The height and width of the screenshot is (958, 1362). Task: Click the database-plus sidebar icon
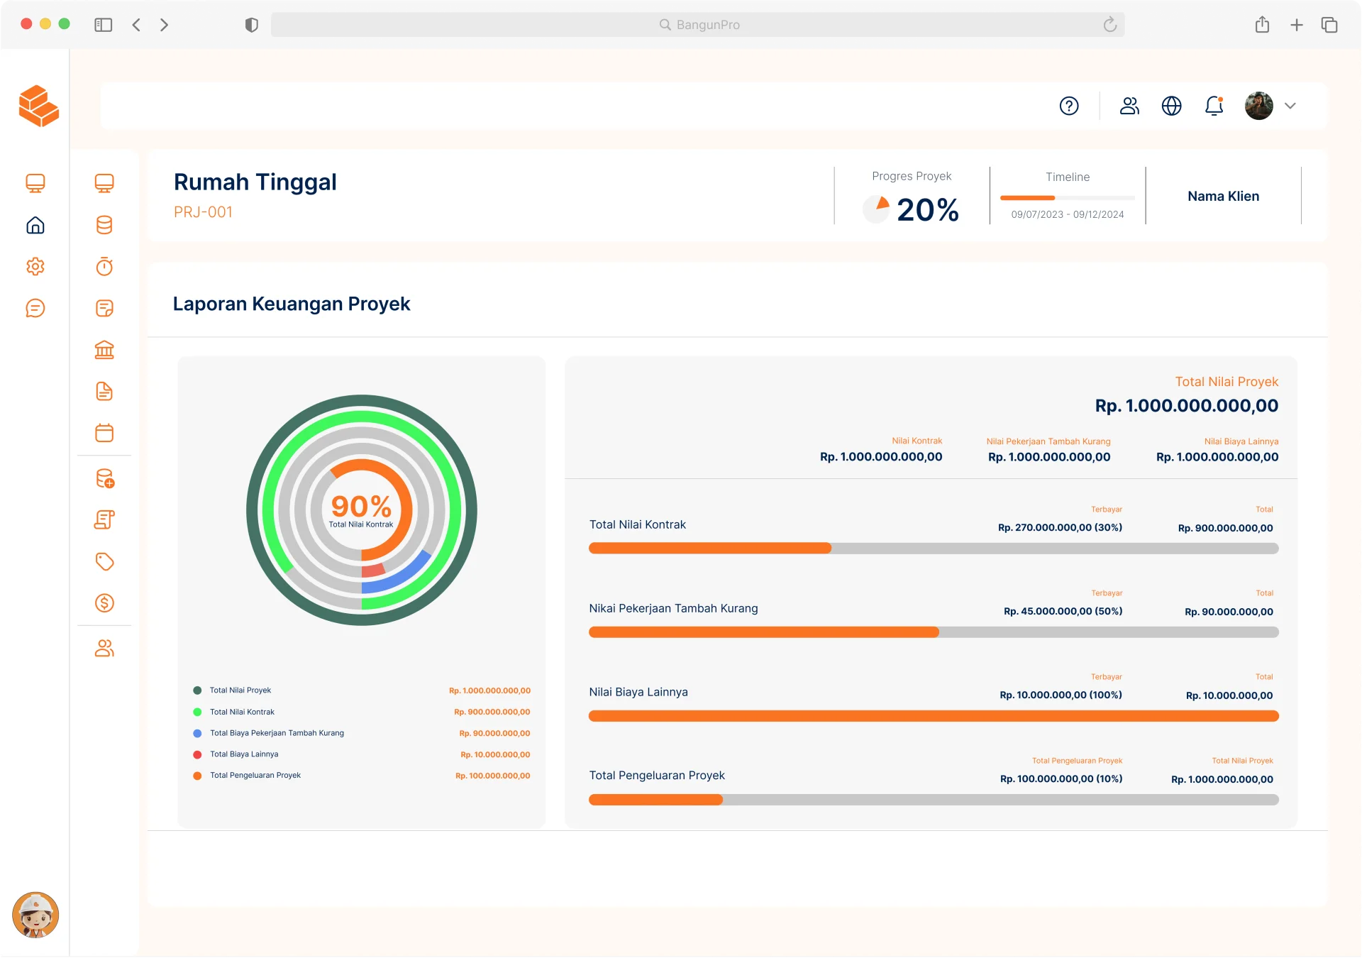click(104, 479)
